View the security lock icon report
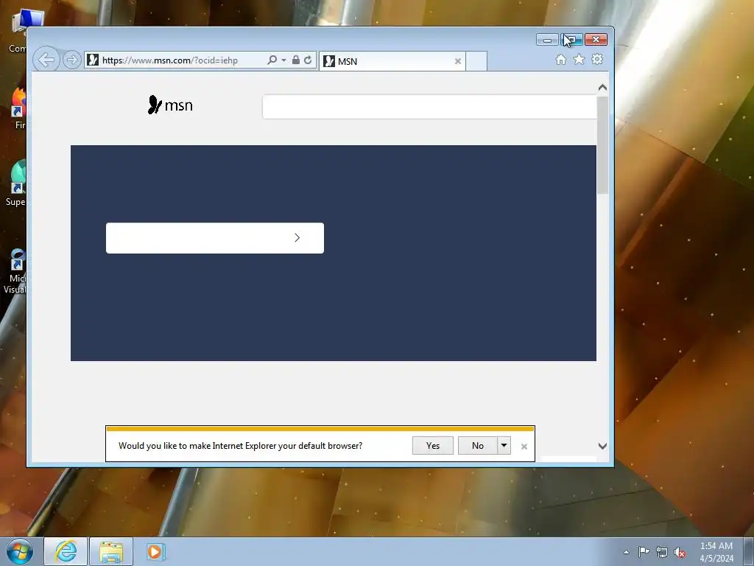Viewport: 754px width, 566px height. 296,60
